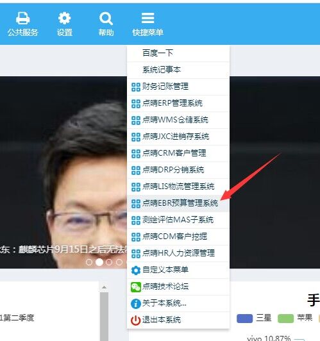The image size is (320, 341).
Task: Click the 帮助 magnifier icon
Action: point(106,18)
